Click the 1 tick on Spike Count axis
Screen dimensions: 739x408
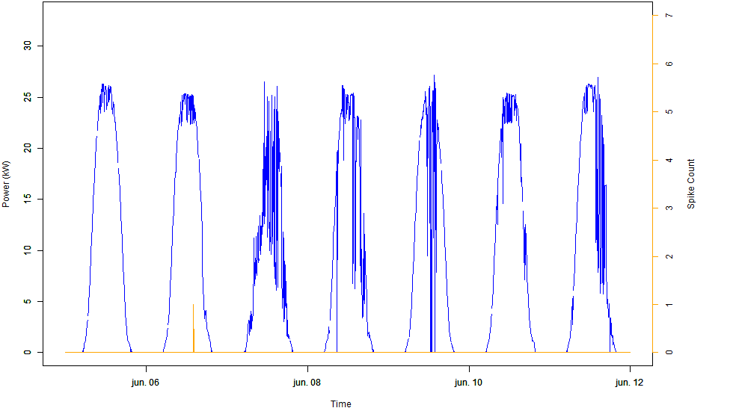(x=669, y=304)
